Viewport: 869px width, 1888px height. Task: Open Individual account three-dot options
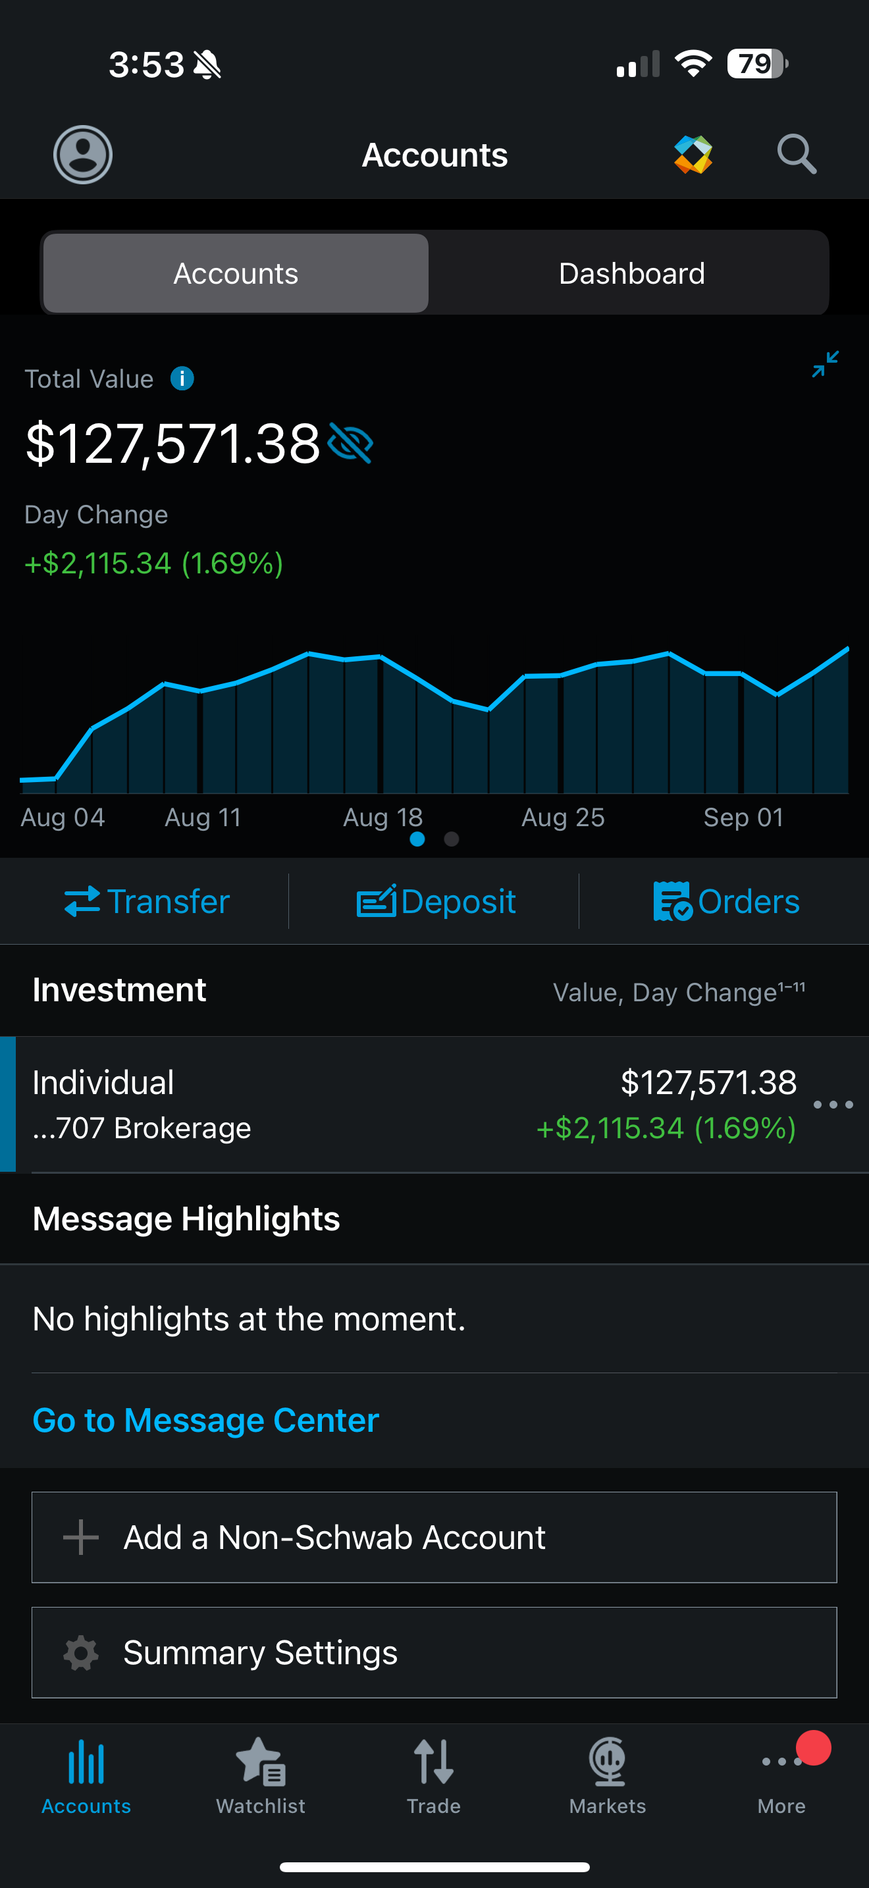coord(833,1105)
